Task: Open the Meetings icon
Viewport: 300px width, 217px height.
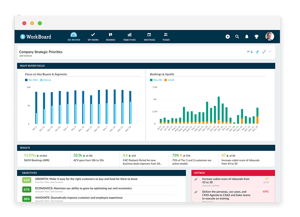Action: [x=149, y=36]
